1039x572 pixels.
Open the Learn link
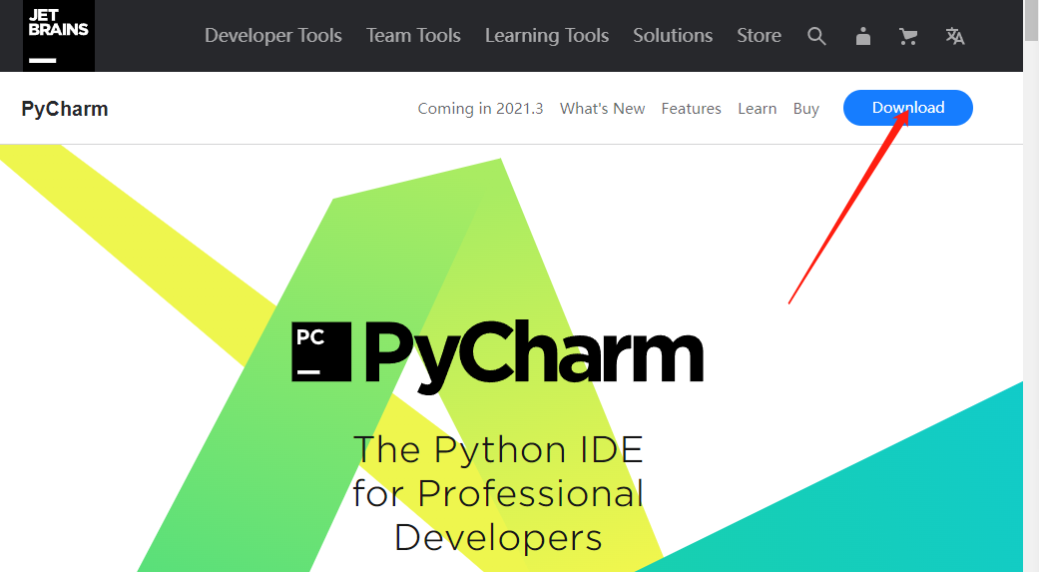(x=757, y=109)
